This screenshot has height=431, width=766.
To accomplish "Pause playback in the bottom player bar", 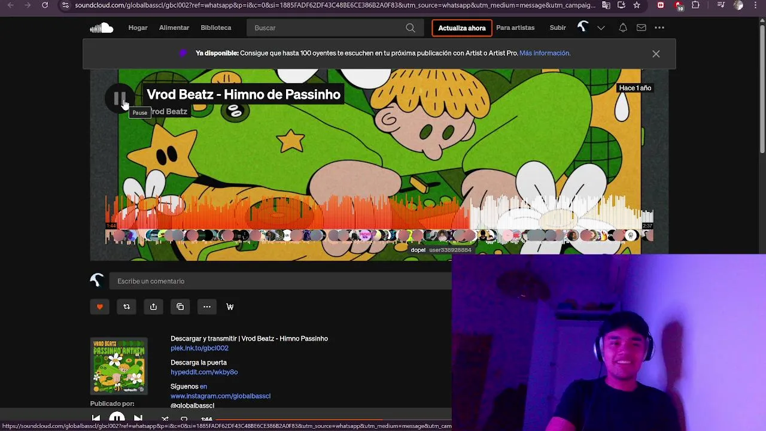I will (117, 418).
